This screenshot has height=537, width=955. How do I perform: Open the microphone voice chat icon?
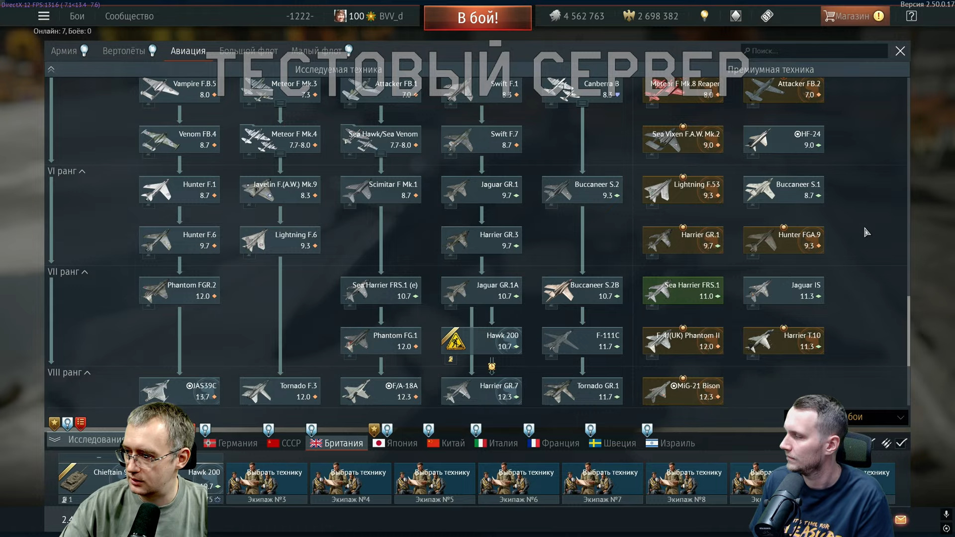point(946,514)
